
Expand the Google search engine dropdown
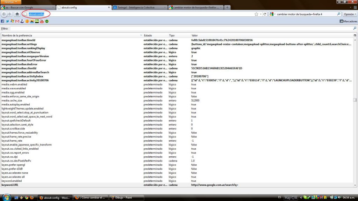click(x=273, y=14)
